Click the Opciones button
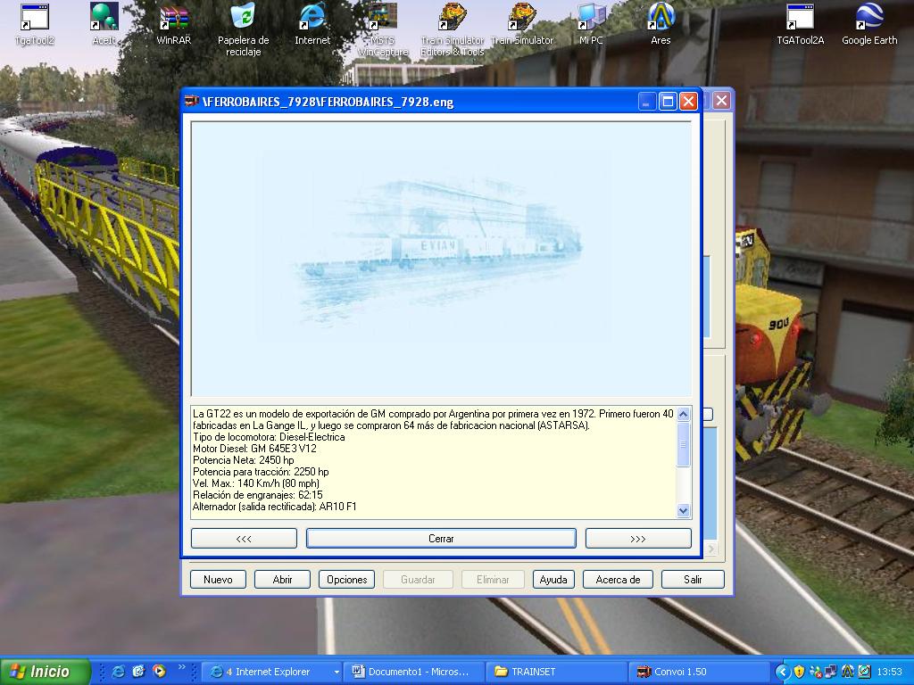This screenshot has width=914, height=685. coord(346,580)
